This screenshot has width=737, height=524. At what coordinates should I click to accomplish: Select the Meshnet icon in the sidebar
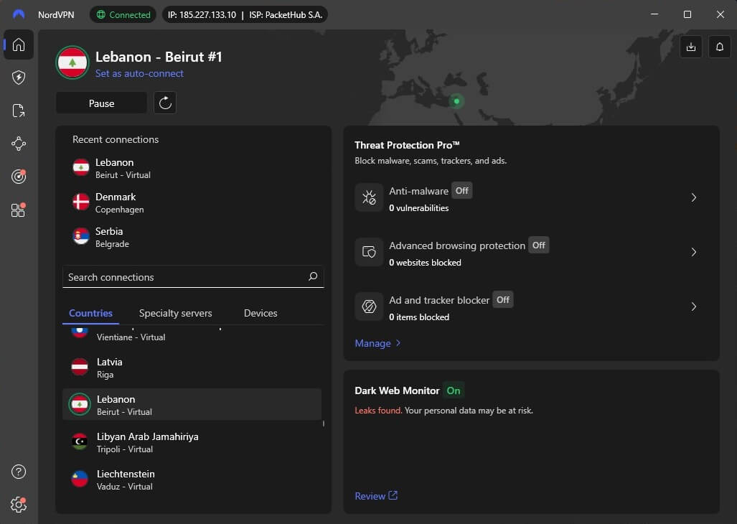tap(18, 144)
